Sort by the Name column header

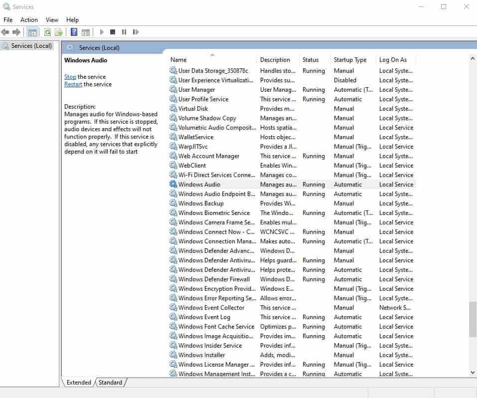212,60
